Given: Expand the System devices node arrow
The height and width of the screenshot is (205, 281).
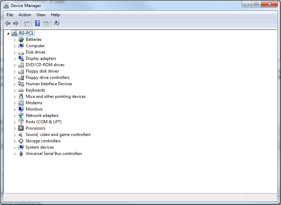Looking at the screenshot, I should (15, 148).
